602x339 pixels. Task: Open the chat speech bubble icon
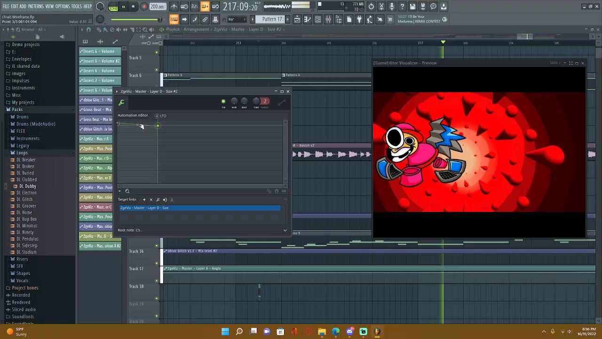click(x=433, y=7)
